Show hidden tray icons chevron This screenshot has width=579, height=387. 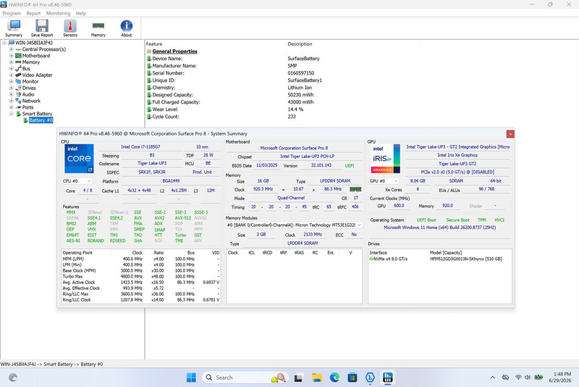tap(493, 378)
